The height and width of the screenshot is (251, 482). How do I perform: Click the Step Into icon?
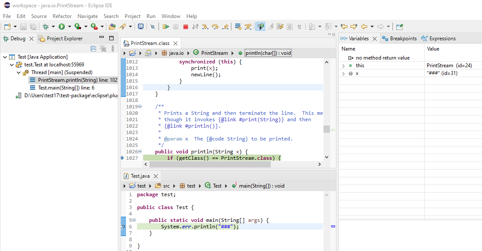click(204, 26)
